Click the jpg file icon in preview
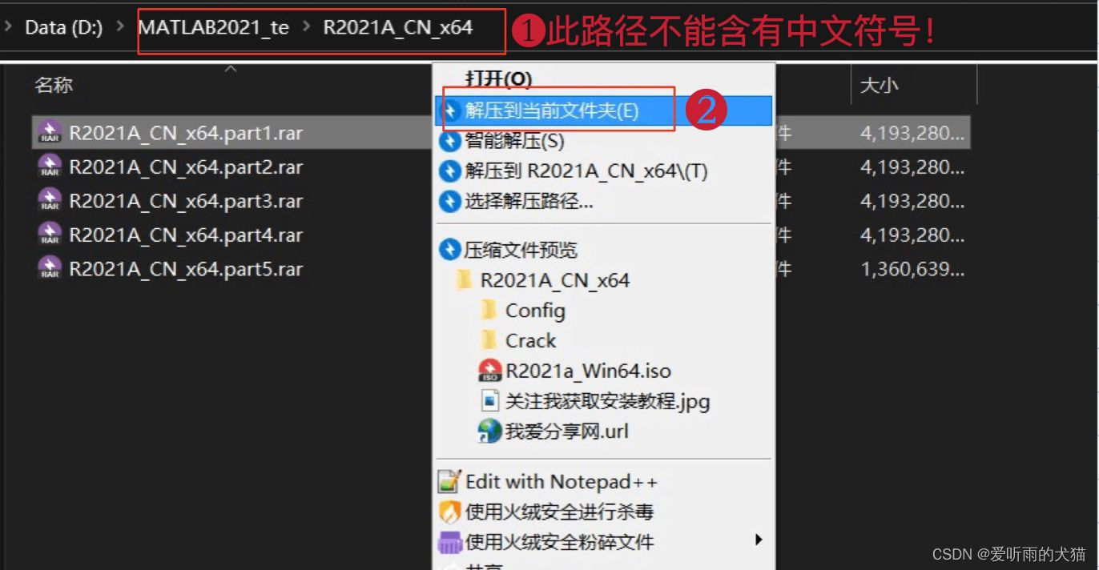The height and width of the screenshot is (570, 1099). point(489,400)
